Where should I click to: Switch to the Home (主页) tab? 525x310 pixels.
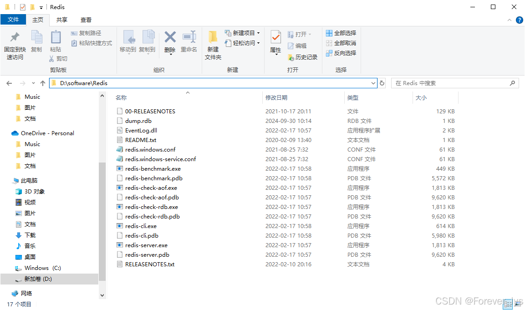pos(38,20)
